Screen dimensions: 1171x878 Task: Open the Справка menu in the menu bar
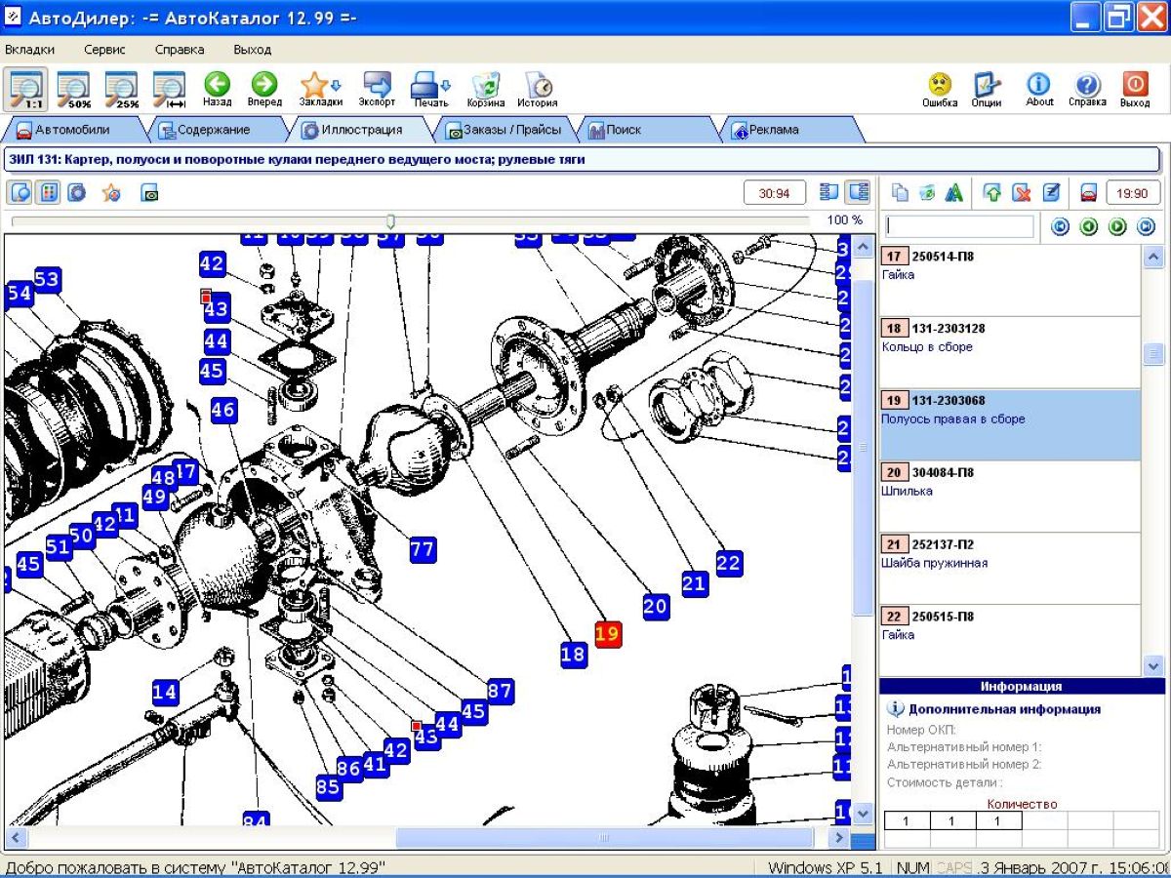(180, 50)
